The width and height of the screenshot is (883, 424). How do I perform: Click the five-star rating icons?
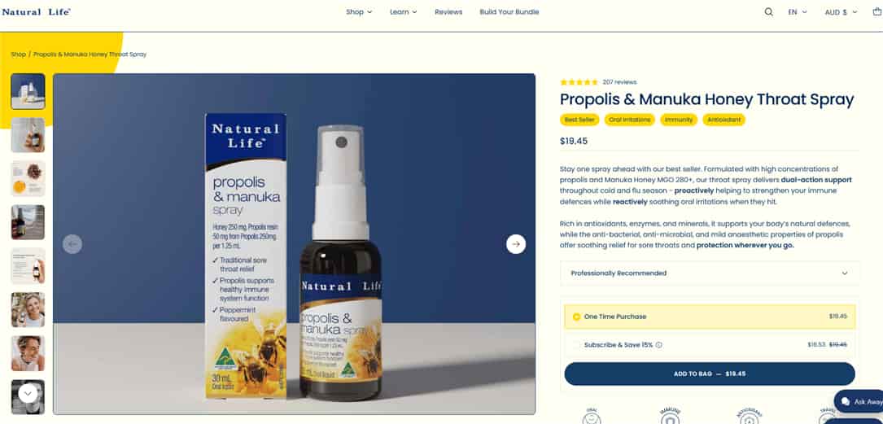click(579, 82)
